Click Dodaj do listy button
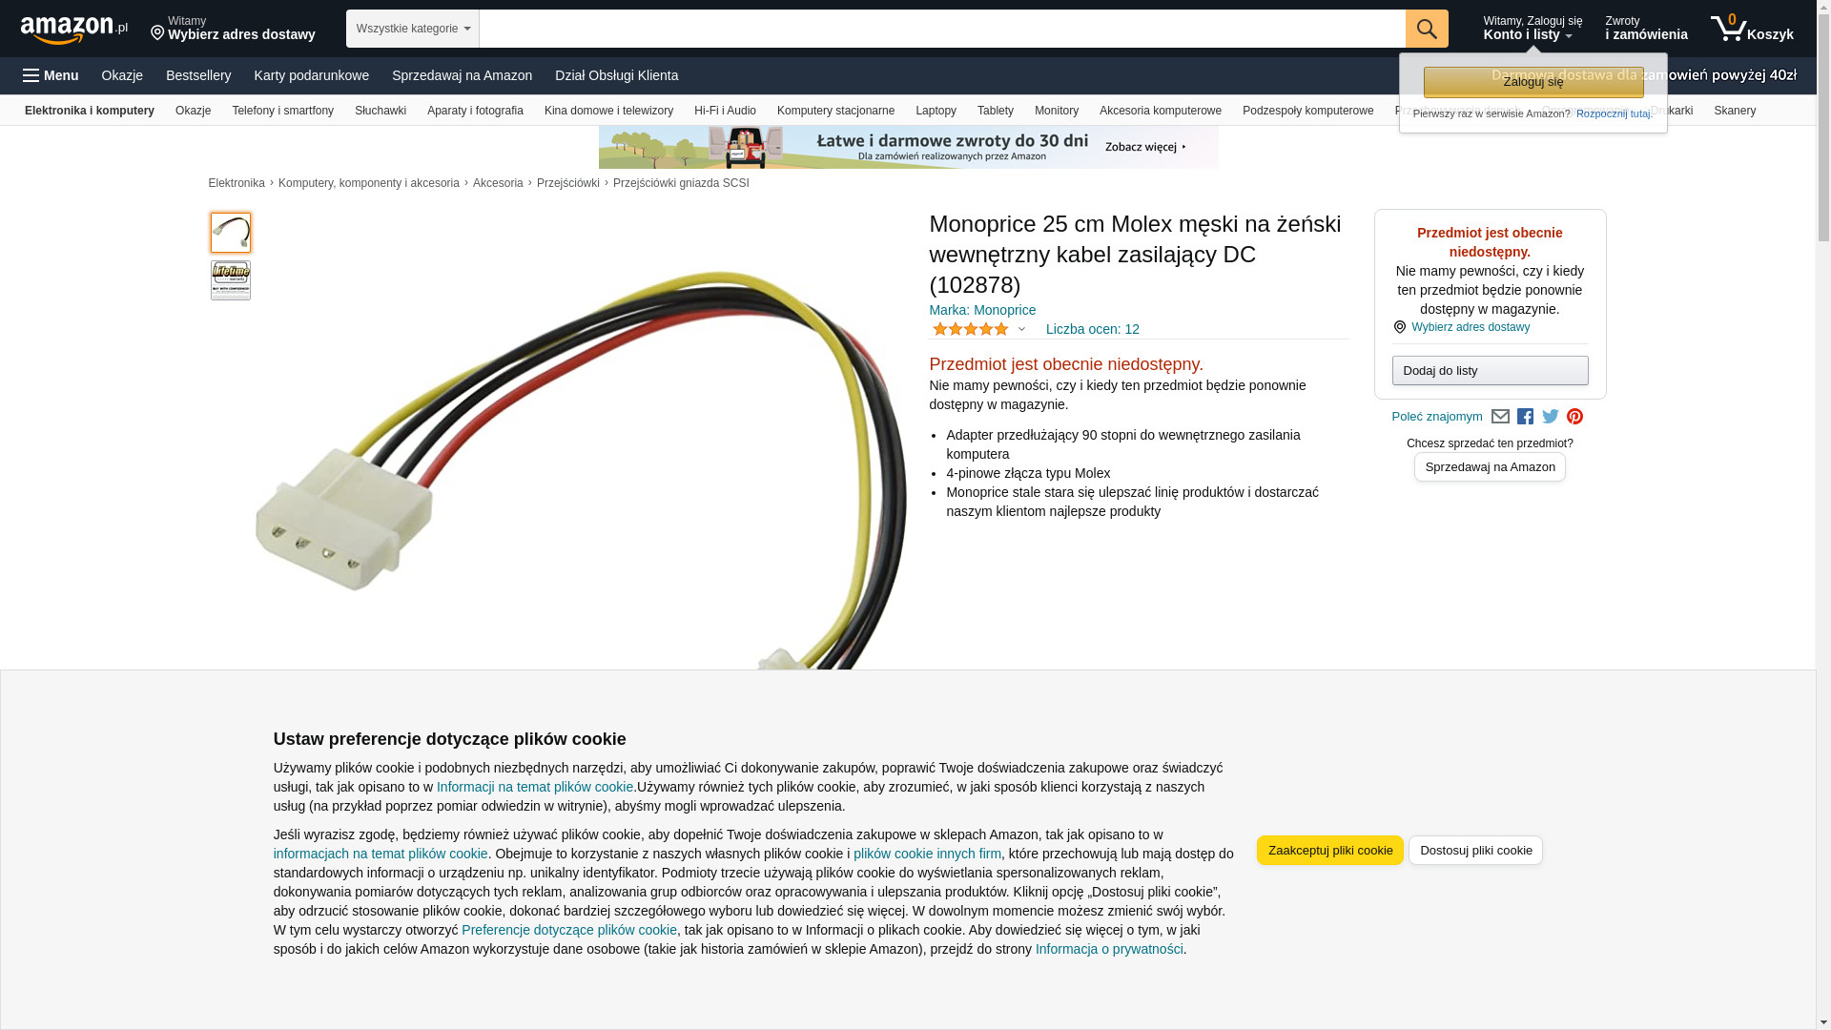Screen dimensions: 1831x1030 coord(1490,371)
